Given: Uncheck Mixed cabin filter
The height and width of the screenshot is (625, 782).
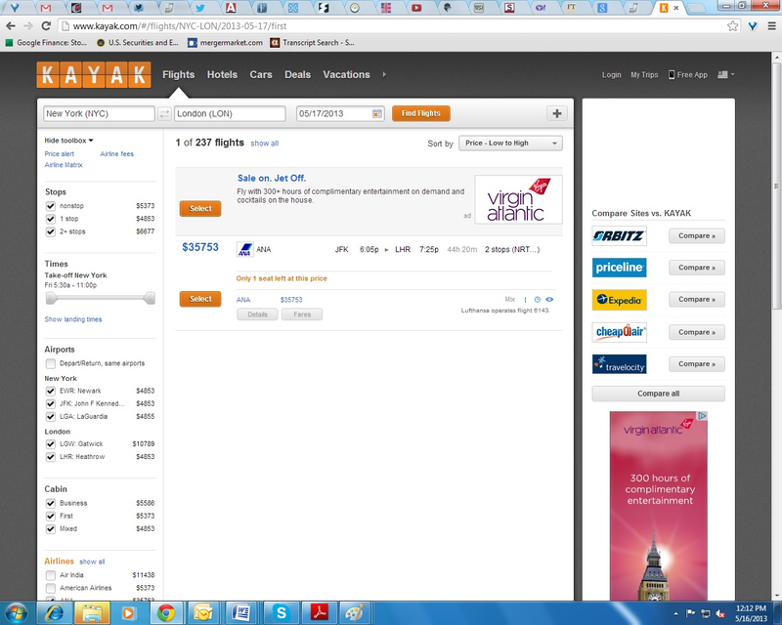Looking at the screenshot, I should point(51,528).
